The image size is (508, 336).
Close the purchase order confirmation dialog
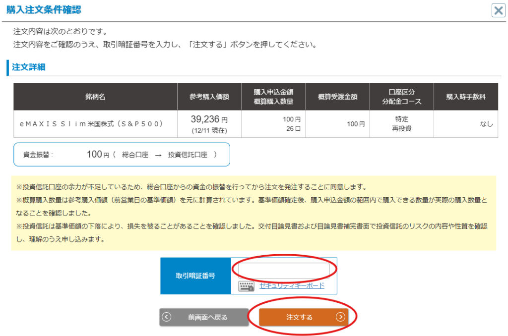click(x=498, y=10)
